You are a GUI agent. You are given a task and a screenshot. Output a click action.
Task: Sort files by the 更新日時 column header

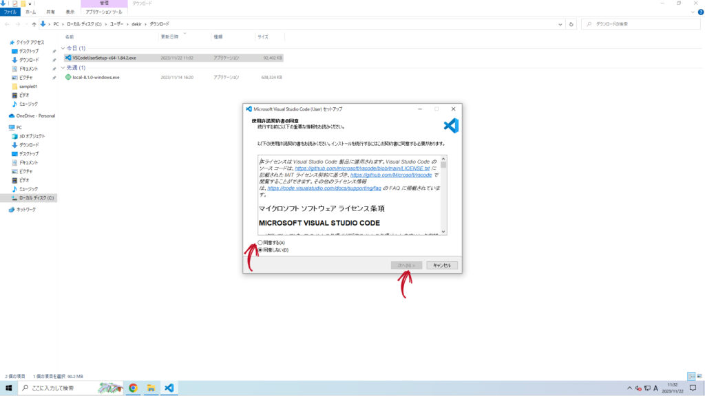(x=169, y=37)
